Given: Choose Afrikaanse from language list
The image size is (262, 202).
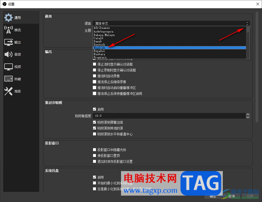Looking at the screenshot, I should coord(170,28).
